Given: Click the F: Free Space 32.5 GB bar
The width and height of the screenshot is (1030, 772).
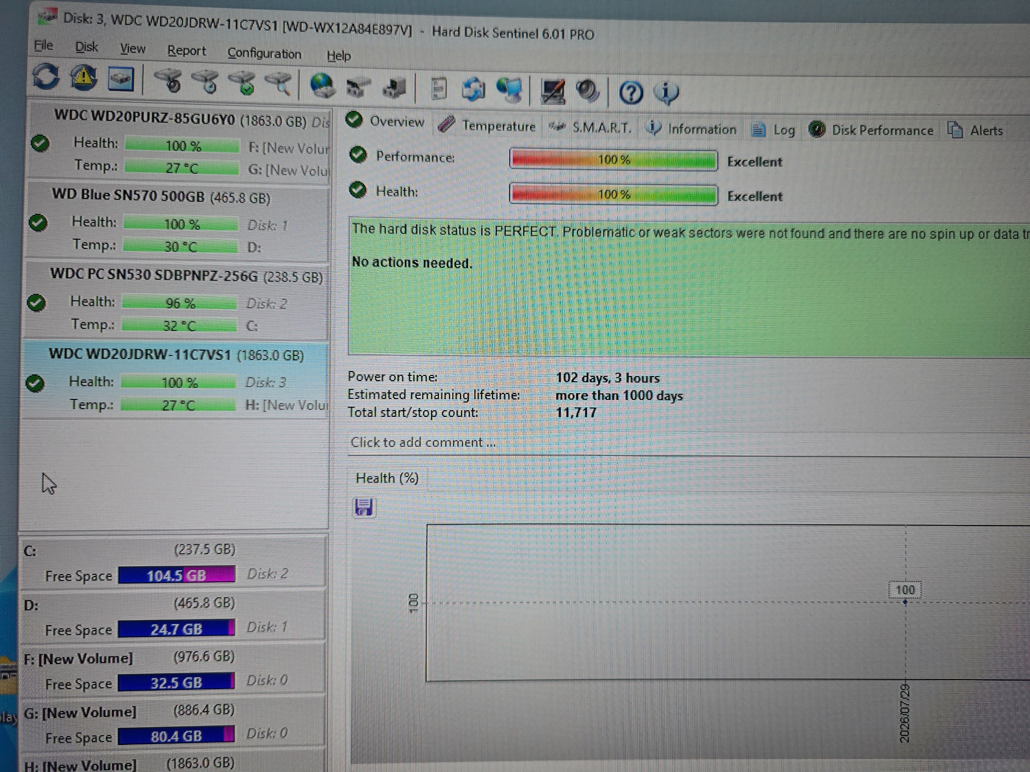Looking at the screenshot, I should (x=176, y=682).
